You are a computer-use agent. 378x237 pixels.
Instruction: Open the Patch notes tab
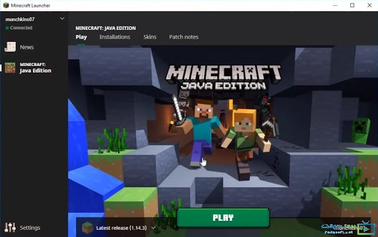184,37
